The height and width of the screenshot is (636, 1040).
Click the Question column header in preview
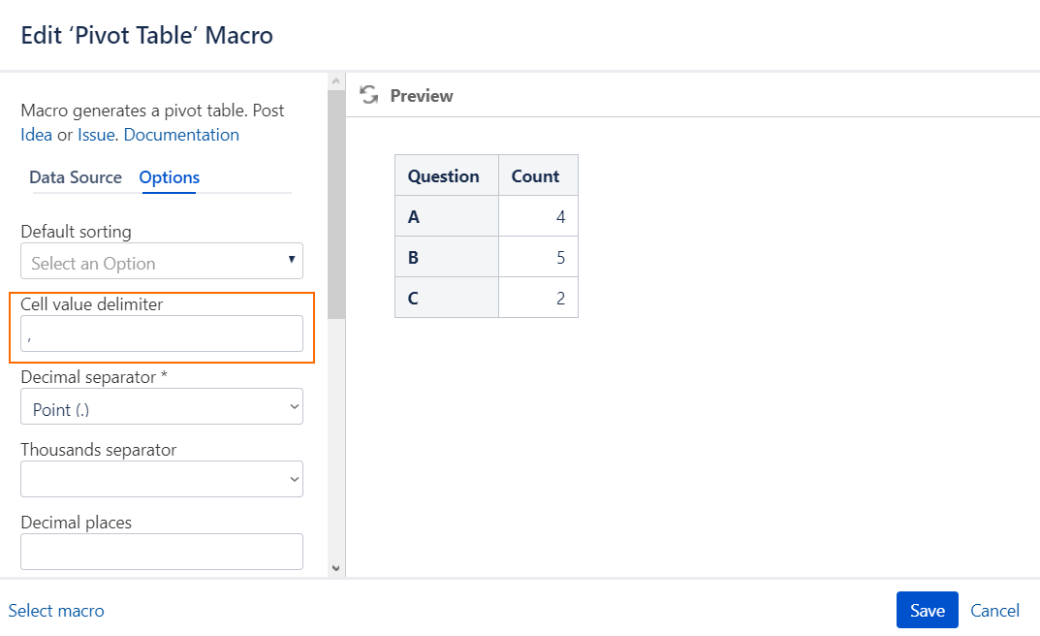445,175
